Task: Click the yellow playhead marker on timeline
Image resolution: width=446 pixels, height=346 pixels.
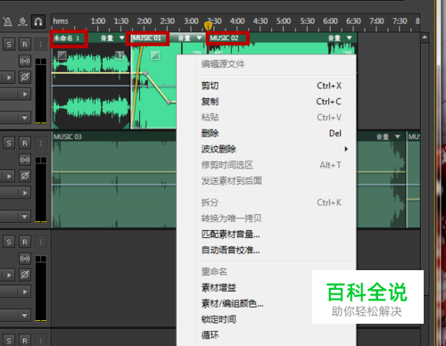Action: click(208, 26)
